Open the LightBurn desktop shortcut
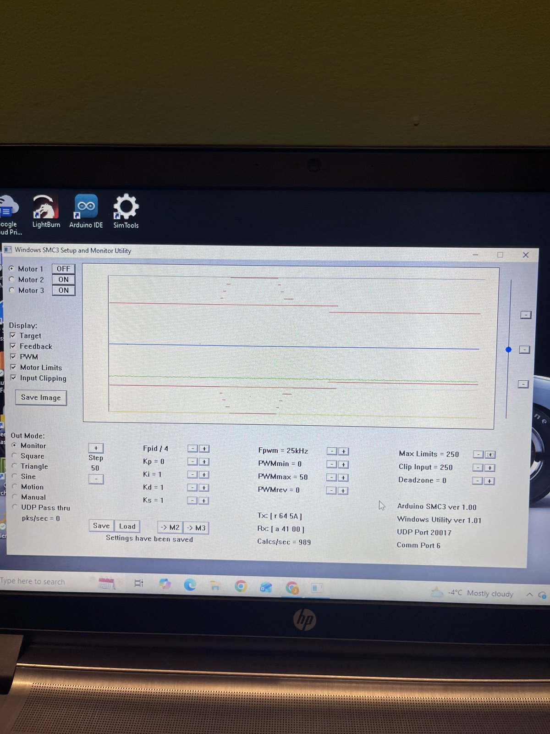The width and height of the screenshot is (550, 734). pos(46,211)
